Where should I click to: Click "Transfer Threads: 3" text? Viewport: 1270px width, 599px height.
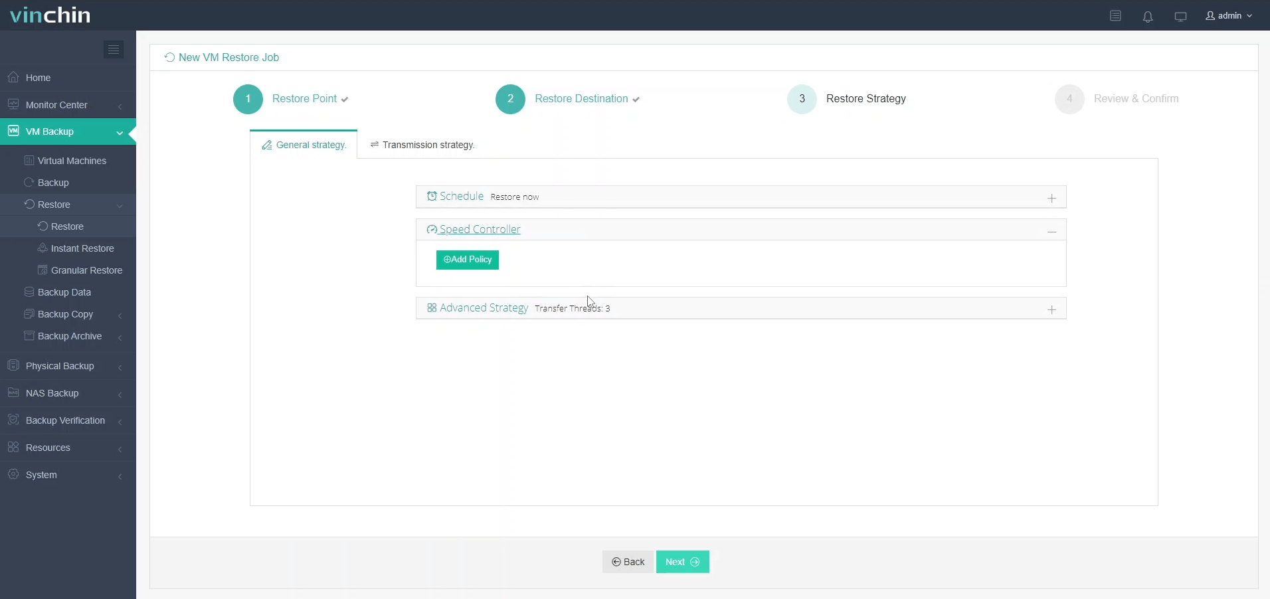[x=573, y=308]
